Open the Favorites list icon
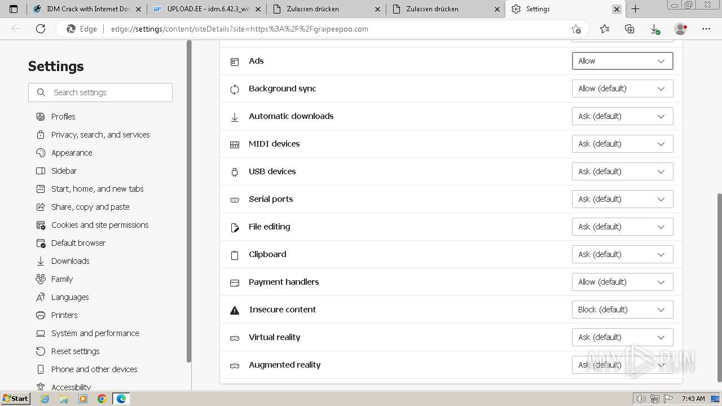 pyautogui.click(x=605, y=29)
